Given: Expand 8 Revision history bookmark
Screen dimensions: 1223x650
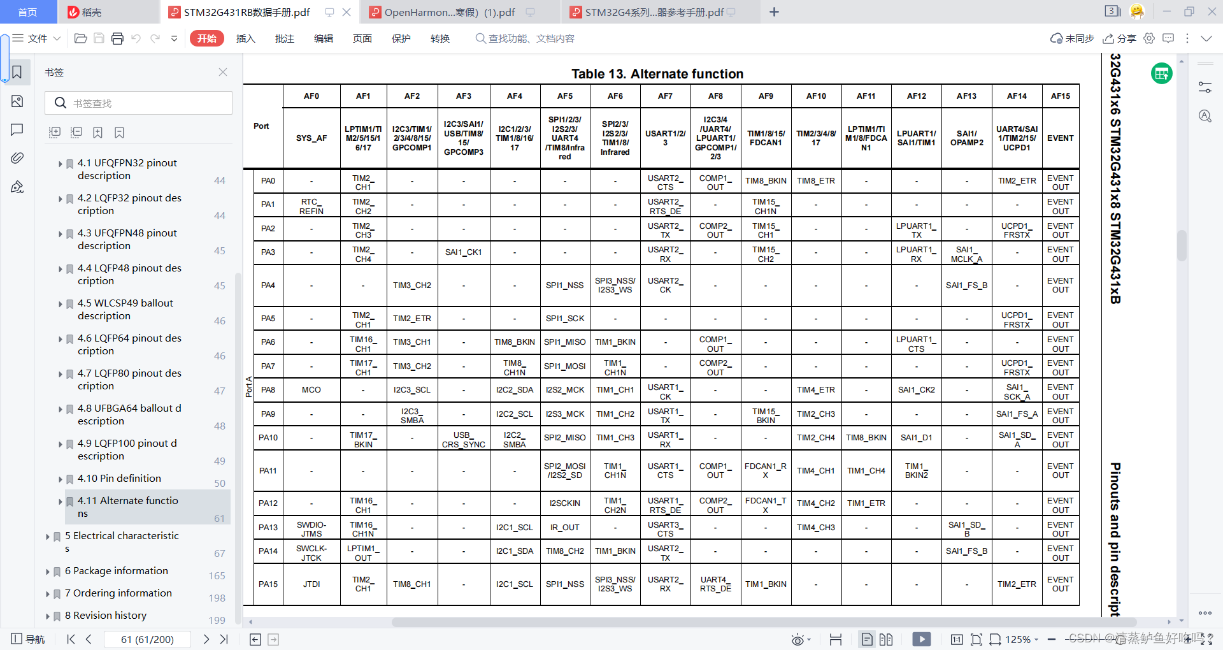Looking at the screenshot, I should 48,616.
